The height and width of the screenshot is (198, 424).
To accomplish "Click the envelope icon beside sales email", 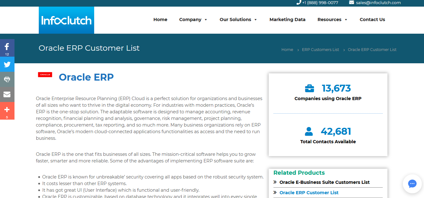I will 352,3.
